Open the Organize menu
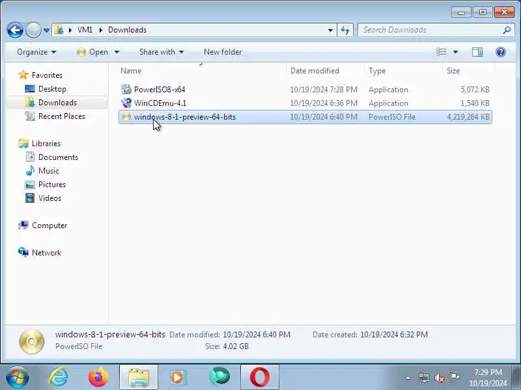The image size is (521, 390). click(x=36, y=52)
